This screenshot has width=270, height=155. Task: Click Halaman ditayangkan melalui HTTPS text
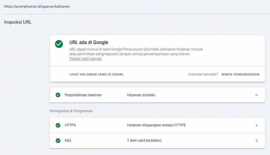(156, 125)
